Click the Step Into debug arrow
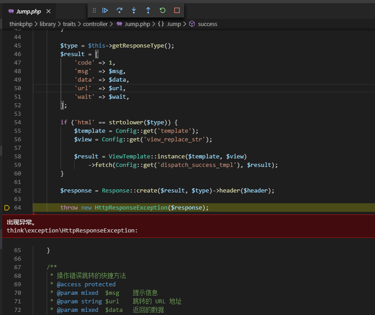The image size is (375, 315). [x=134, y=10]
